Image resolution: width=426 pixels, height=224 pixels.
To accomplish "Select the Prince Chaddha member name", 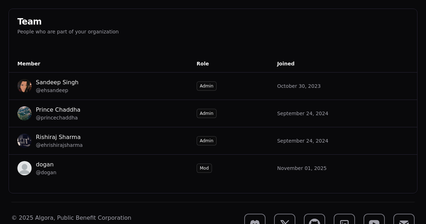I will tap(58, 110).
